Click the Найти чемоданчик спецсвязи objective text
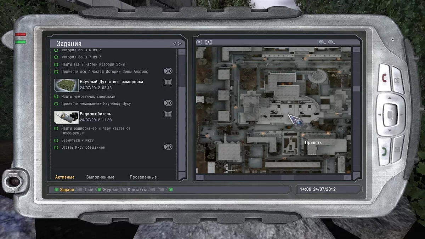Viewport: 425px width, 239px height. tap(88, 96)
